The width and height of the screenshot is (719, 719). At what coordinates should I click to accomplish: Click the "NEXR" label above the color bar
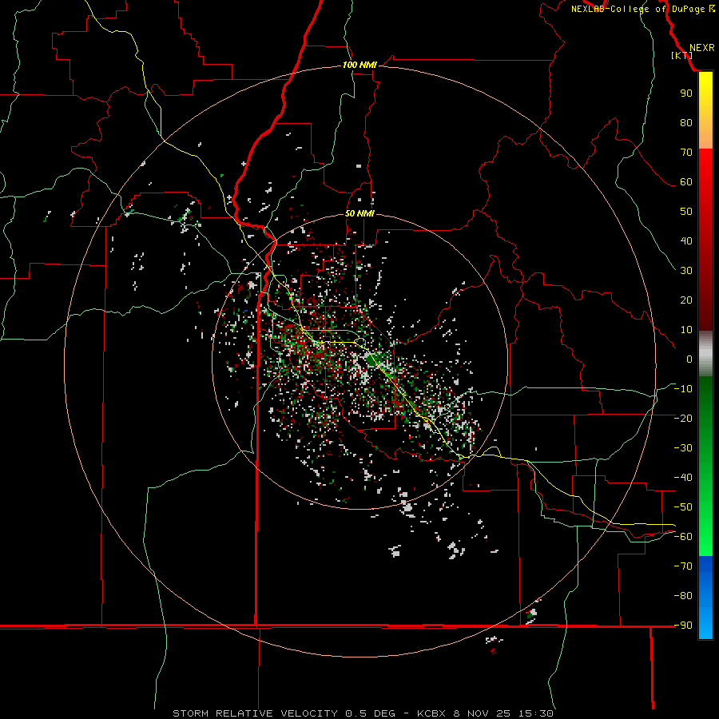(702, 48)
